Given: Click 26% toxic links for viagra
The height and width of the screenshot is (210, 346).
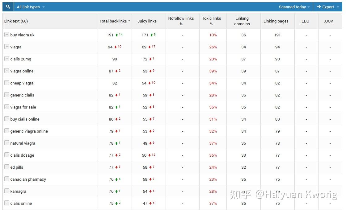Looking at the screenshot, I should (x=213, y=47).
